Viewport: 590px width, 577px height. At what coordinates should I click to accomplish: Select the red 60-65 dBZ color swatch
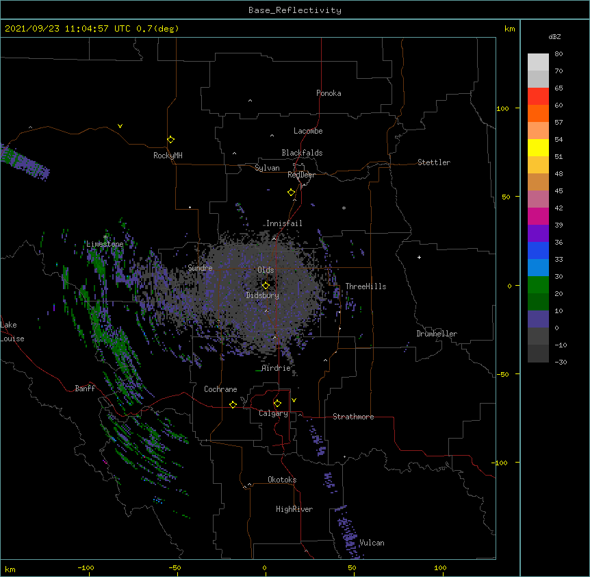coord(538,96)
